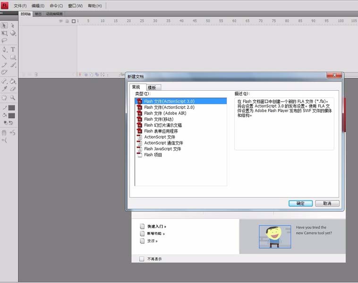358x283 pixels.
Task: Select the Eyedropper tool
Action: point(4,89)
